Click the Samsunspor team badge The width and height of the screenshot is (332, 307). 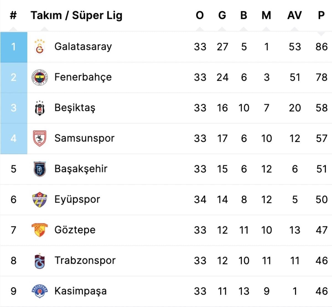tap(40, 138)
